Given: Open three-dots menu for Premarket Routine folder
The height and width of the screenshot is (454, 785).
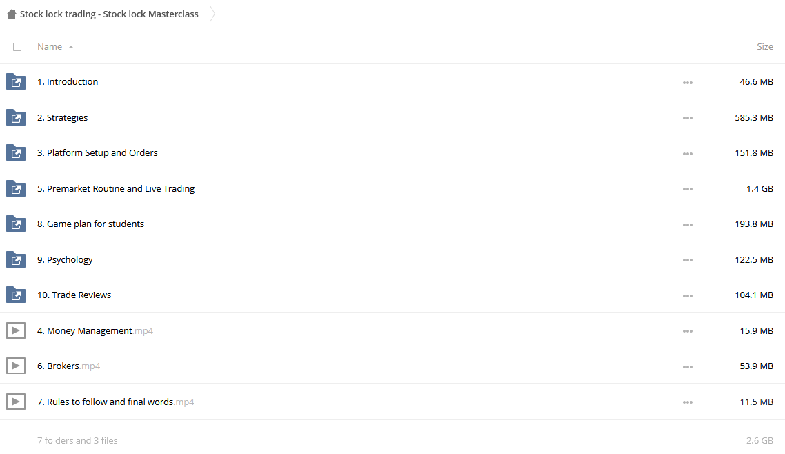Looking at the screenshot, I should [x=687, y=189].
